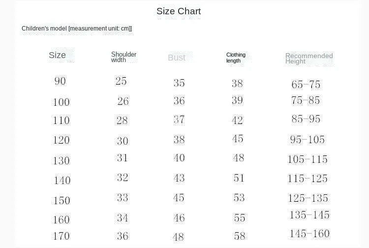Select size 130 row label
Viewport: 369px width, 248px height.
click(x=61, y=160)
